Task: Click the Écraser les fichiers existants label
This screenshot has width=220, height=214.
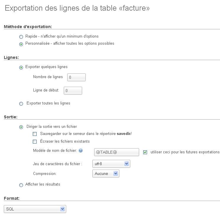Action: (65, 141)
